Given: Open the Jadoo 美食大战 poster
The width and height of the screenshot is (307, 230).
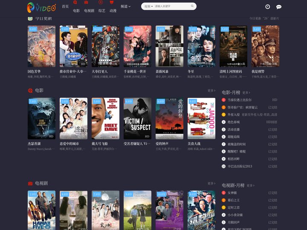Looking at the screenshot, I should click(x=201, y=118).
